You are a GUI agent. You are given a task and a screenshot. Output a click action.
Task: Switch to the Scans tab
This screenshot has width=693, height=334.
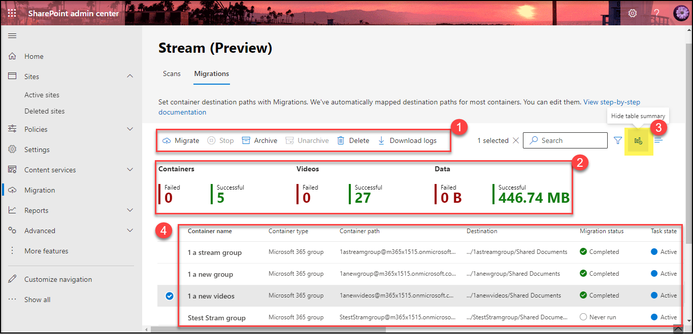[172, 73]
